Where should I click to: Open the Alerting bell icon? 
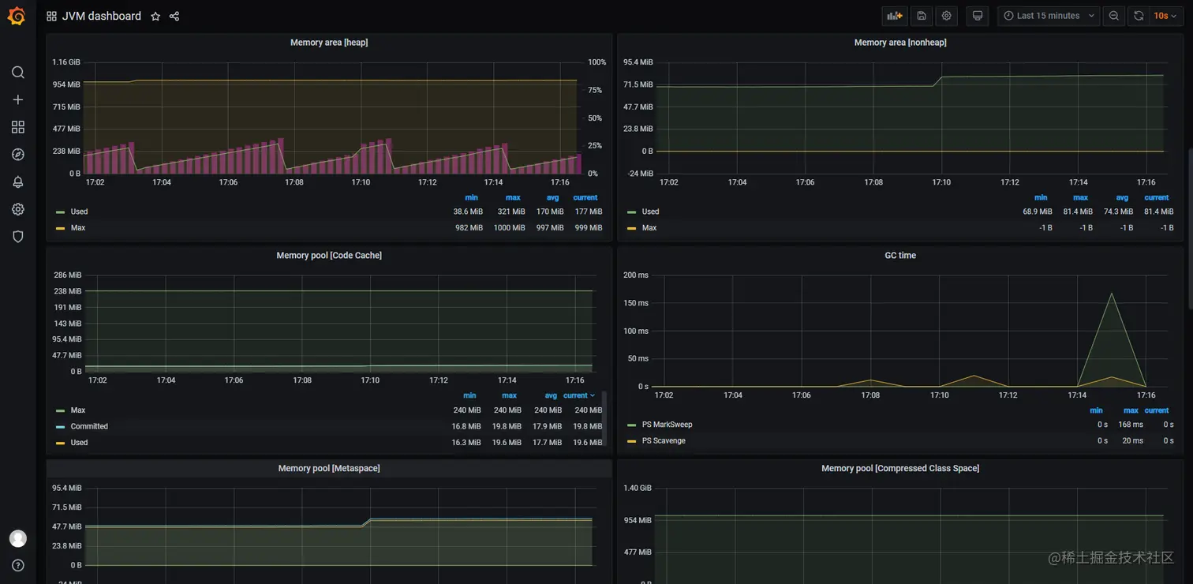[18, 182]
